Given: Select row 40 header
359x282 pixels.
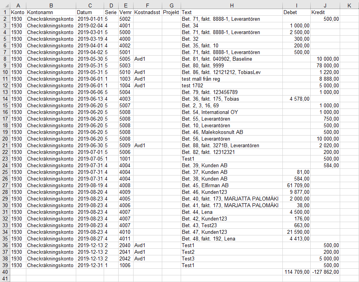Looking at the screenshot, I should click(5, 272).
